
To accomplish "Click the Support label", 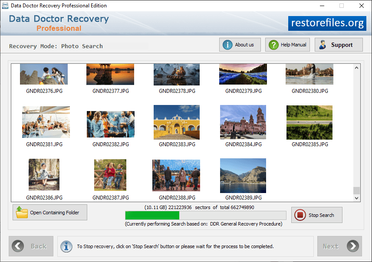I will point(342,45).
